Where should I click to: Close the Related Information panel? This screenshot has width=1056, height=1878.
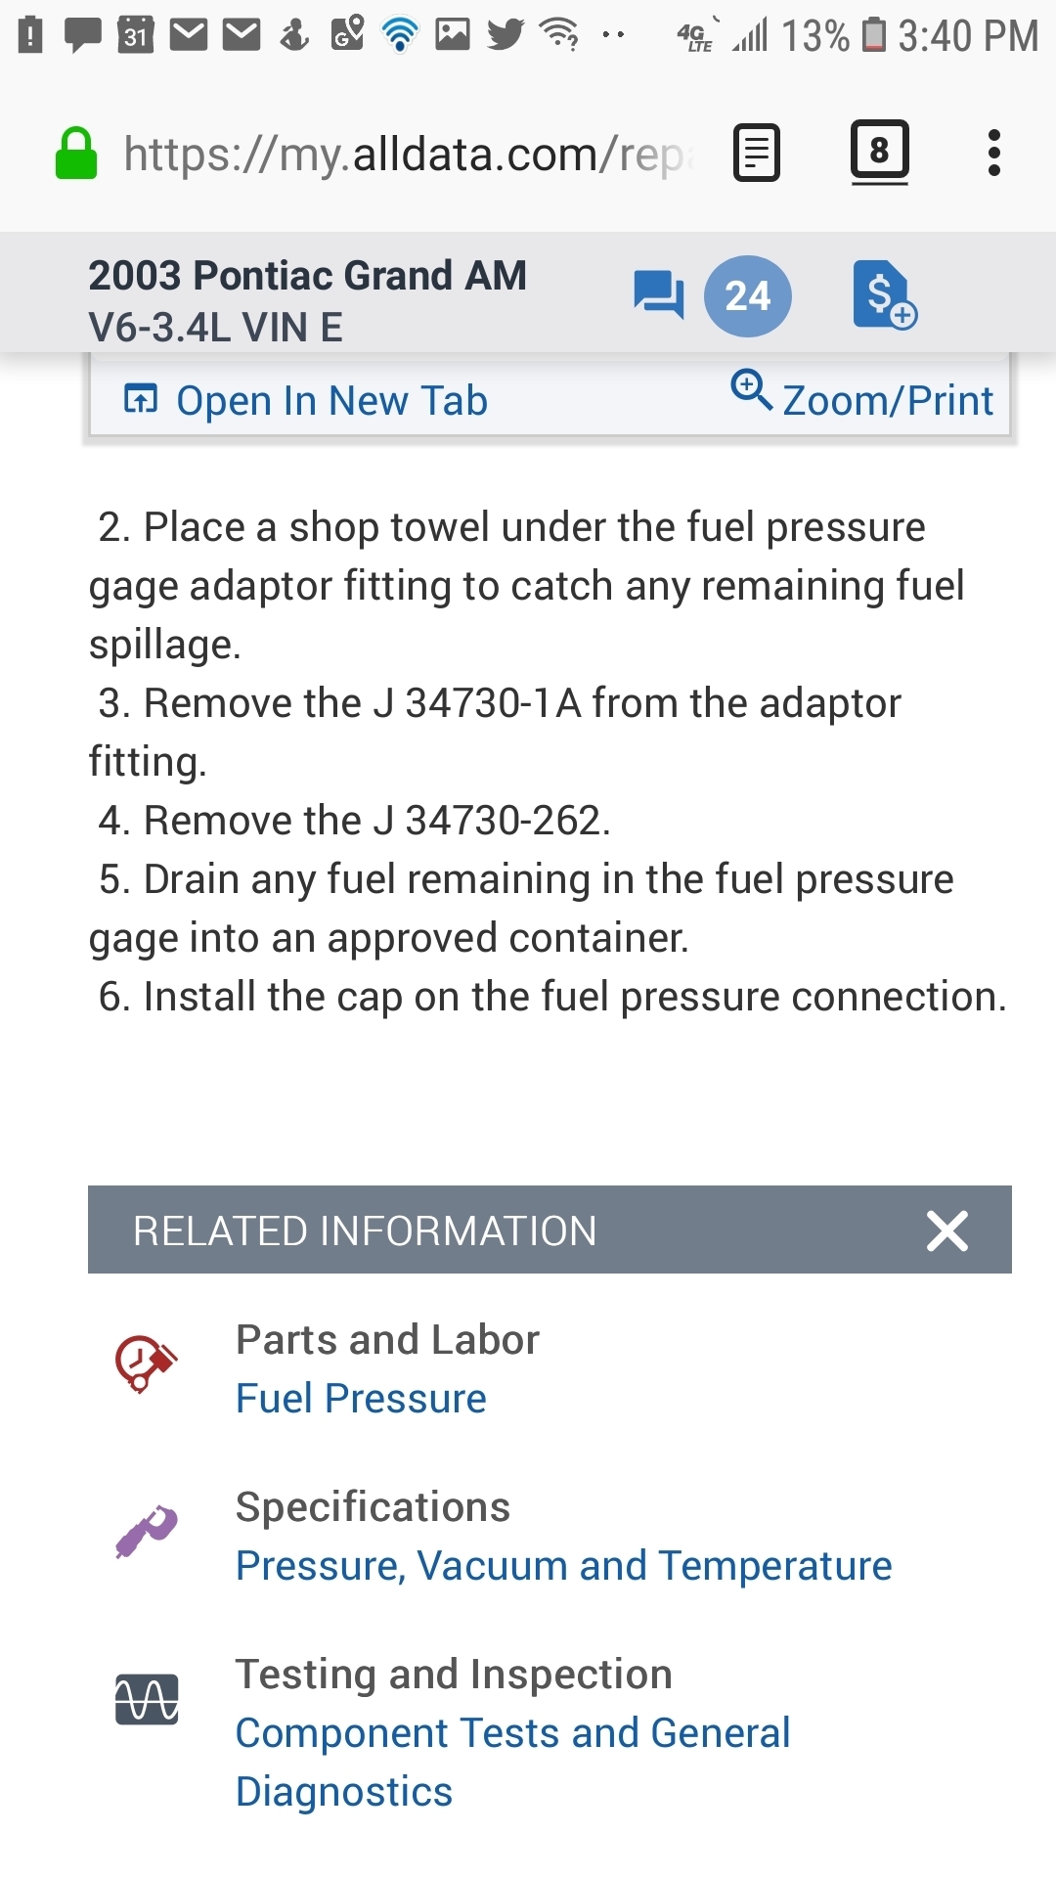click(x=946, y=1230)
